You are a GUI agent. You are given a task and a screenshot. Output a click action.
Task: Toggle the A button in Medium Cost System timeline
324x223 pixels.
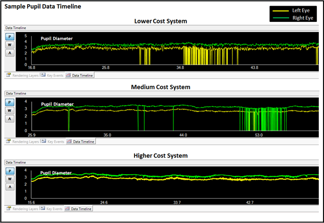[9, 119]
